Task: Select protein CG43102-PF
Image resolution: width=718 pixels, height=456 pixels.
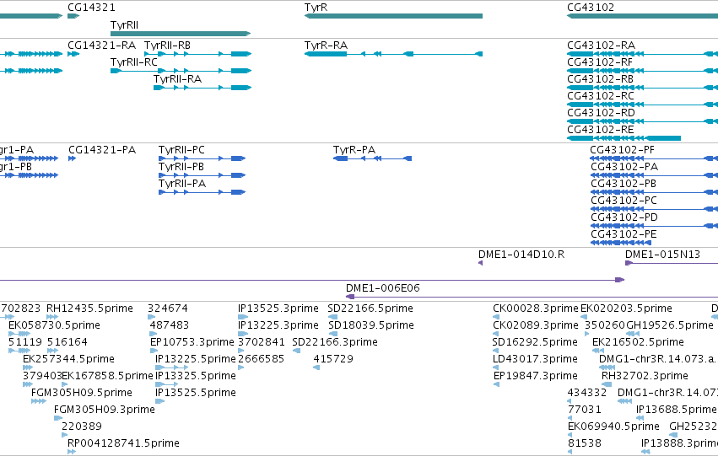Action: tap(623, 150)
